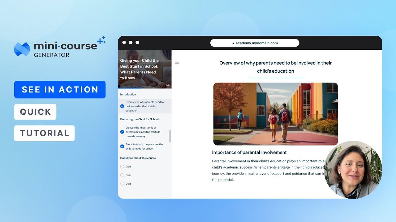The width and height of the screenshot is (396, 222).
Task: Click the lock icon in the address bar
Action: click(x=233, y=43)
